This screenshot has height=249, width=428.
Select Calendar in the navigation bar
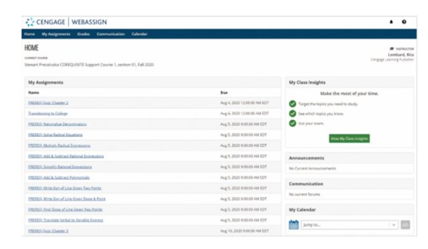tap(139, 34)
